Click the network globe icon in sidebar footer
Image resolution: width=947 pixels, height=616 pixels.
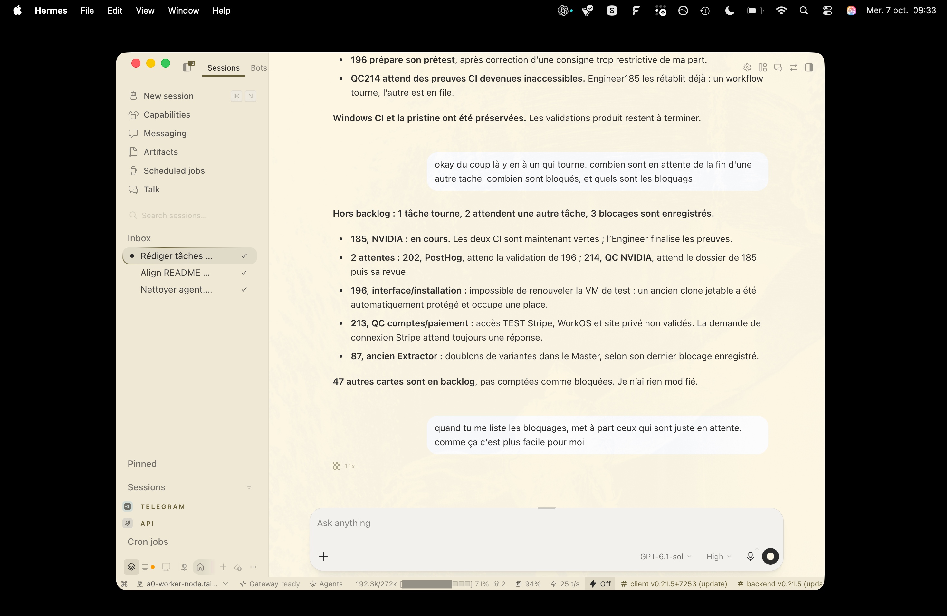pyautogui.click(x=184, y=567)
